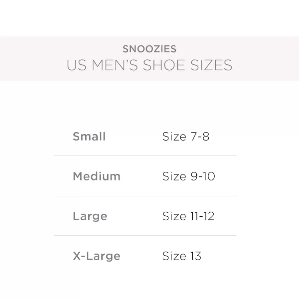Select the Small size label
This screenshot has width=299, height=299.
(89, 137)
